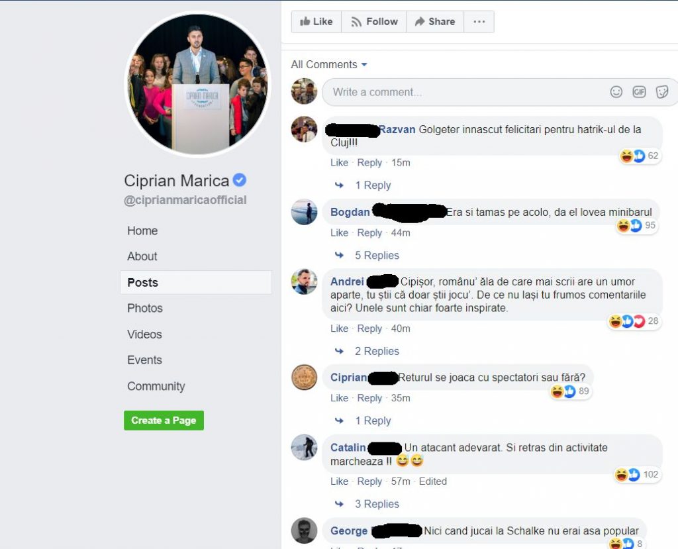Screen dimensions: 678x549
Task: Click the verified badge beside Ciprian Marica
Action: (240, 180)
